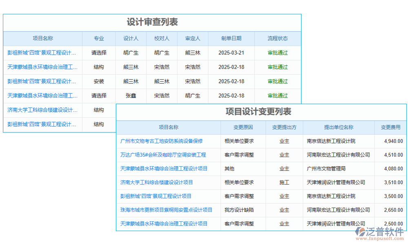Select 安装 in the 专业 column

click(x=99, y=81)
